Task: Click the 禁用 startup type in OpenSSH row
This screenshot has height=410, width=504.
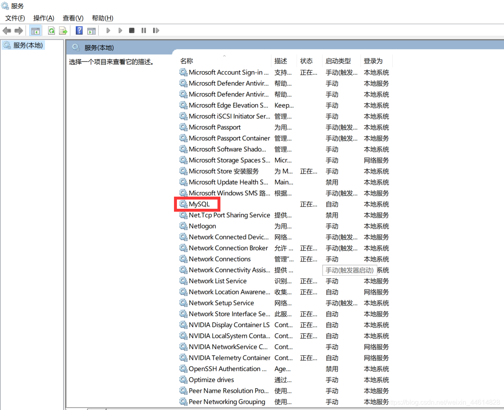Action: (332, 369)
